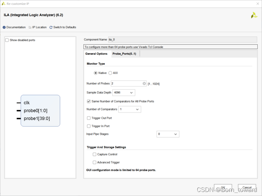Click the Xilinx logo at the top right
This screenshot has width=262, height=196.
tap(254, 15)
